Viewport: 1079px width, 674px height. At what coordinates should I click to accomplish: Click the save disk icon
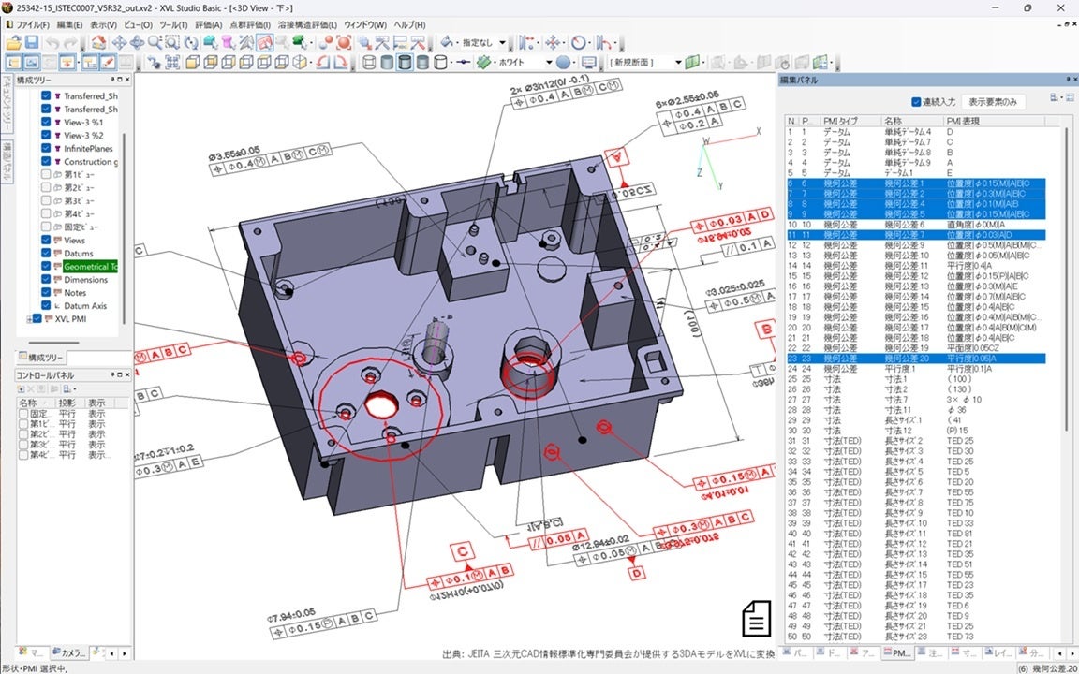[x=31, y=42]
